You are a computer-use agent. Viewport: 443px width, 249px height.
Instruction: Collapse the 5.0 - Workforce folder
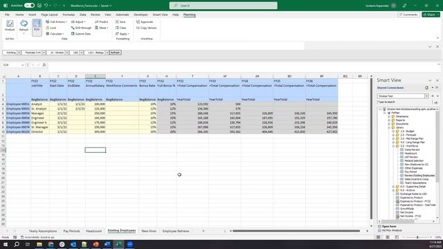pos(393,146)
